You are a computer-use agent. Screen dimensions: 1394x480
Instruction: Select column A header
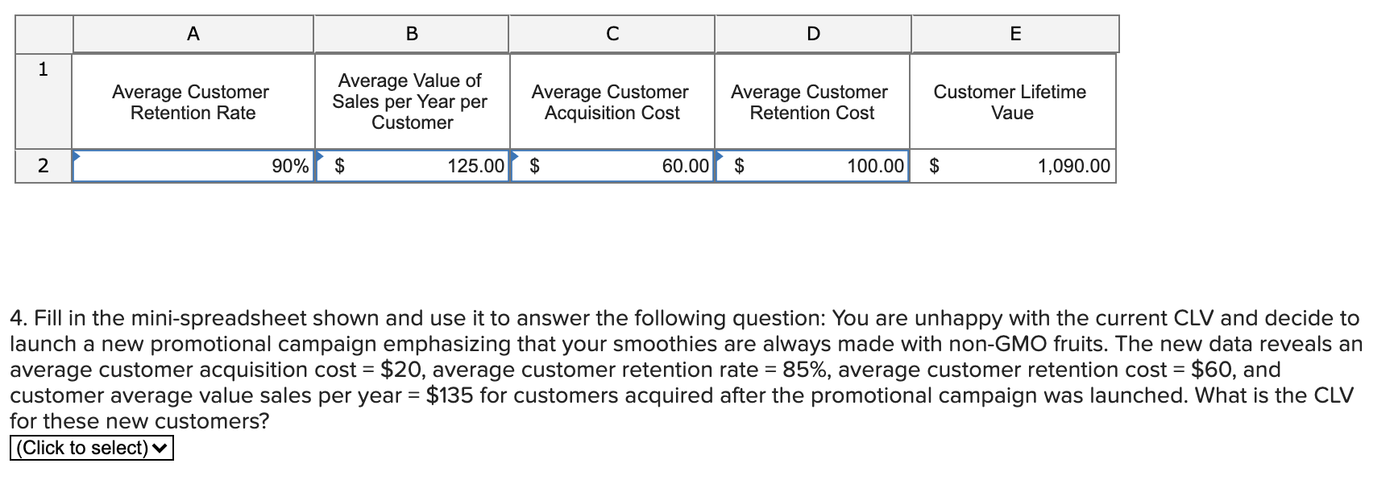pos(193,33)
